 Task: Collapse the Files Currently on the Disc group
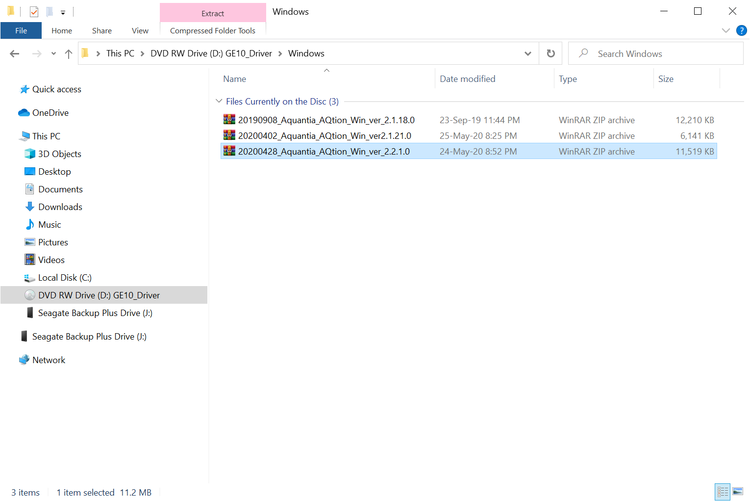[x=219, y=101]
